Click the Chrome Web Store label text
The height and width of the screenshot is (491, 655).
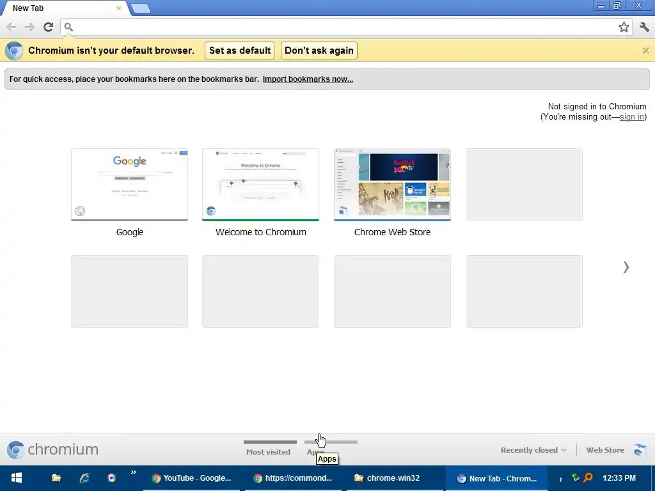(x=392, y=232)
